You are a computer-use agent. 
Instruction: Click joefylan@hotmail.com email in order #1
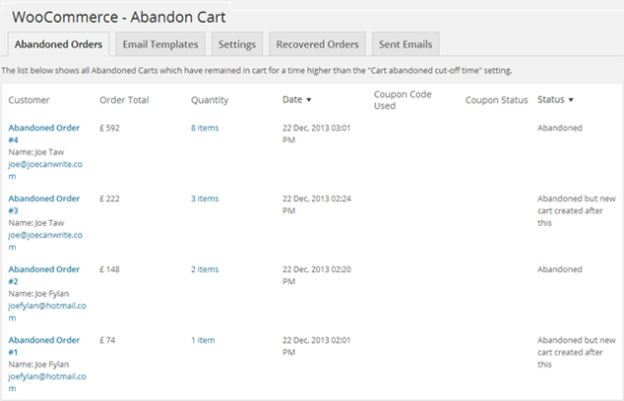click(x=47, y=383)
